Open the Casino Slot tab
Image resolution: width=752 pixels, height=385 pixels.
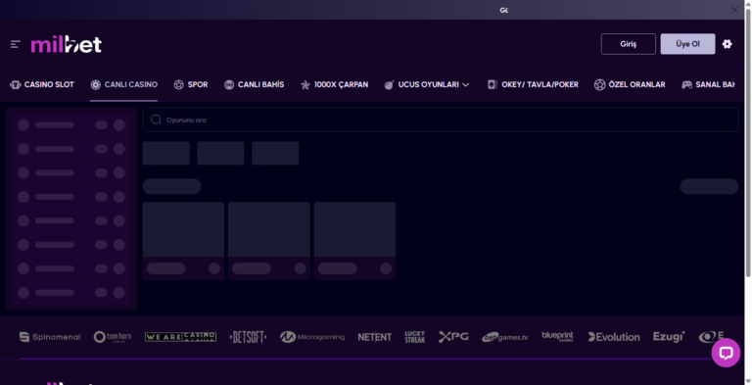pos(42,85)
